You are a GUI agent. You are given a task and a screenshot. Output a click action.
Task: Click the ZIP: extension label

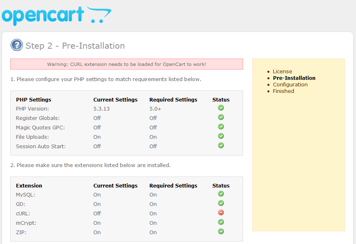[x=21, y=233]
